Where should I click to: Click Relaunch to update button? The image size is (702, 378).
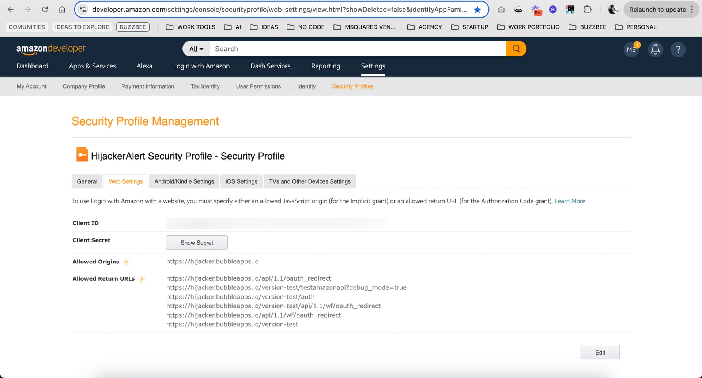pos(657,10)
